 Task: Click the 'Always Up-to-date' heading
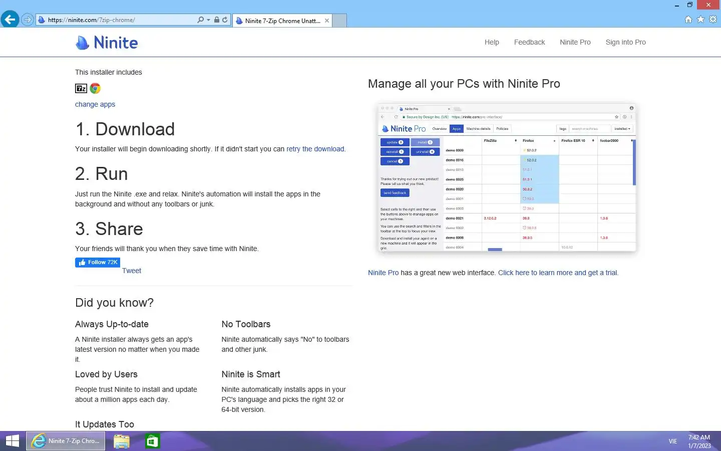[112, 324]
